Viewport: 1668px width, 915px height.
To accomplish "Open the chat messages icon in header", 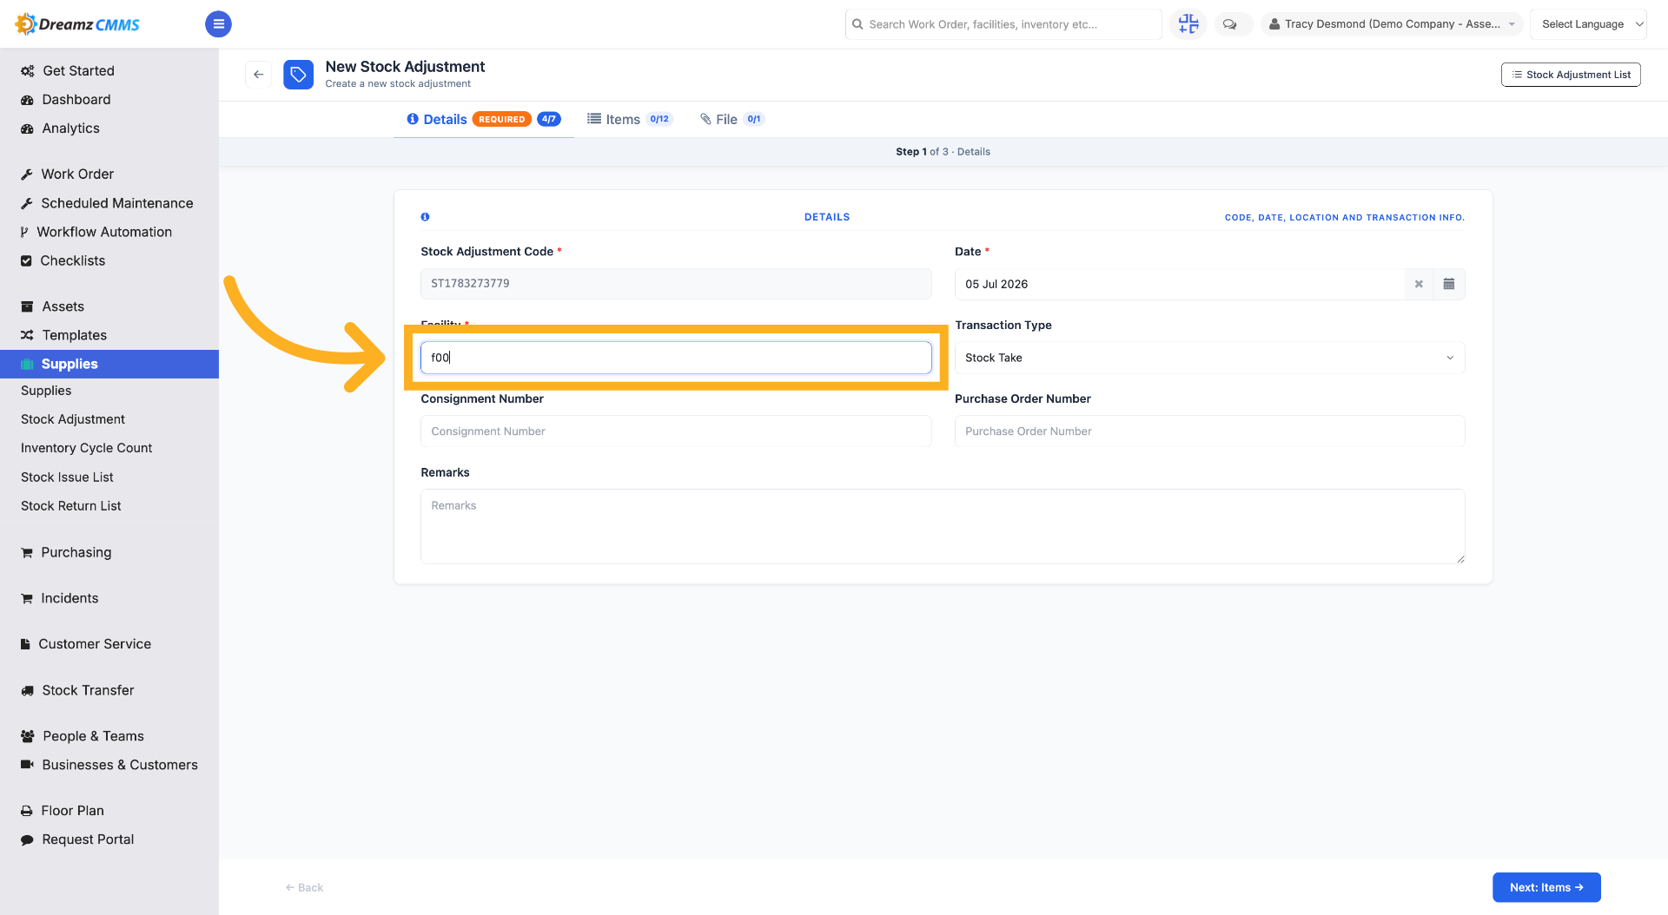I will tap(1230, 24).
